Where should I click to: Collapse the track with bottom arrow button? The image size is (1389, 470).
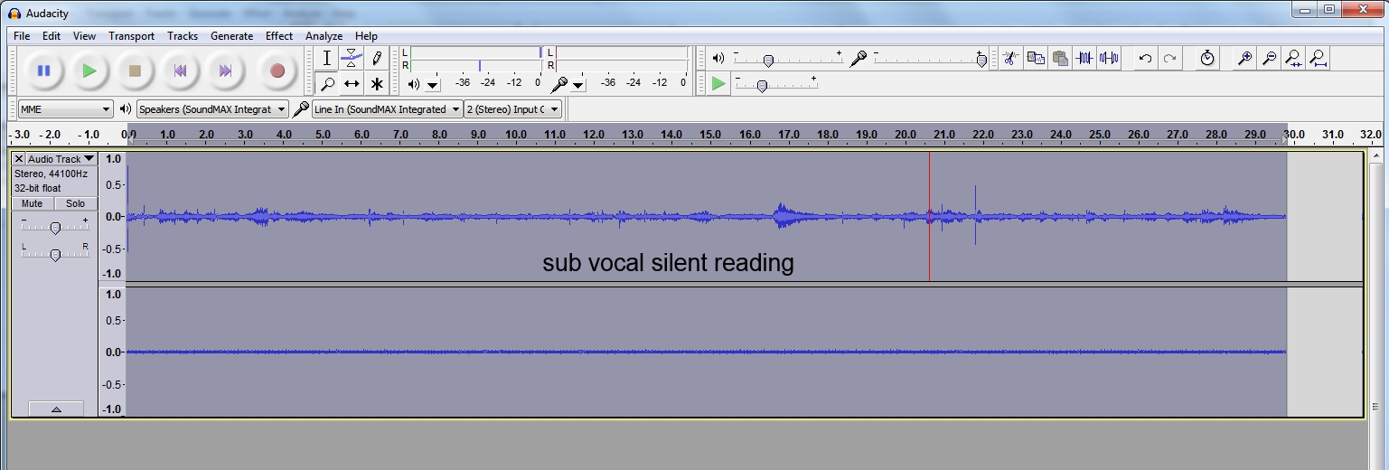click(56, 409)
